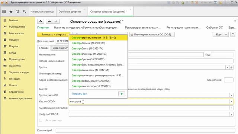Select Электровентиляторы (16 2930271) suggestion
The height and width of the screenshot is (134, 238).
click(x=98, y=86)
